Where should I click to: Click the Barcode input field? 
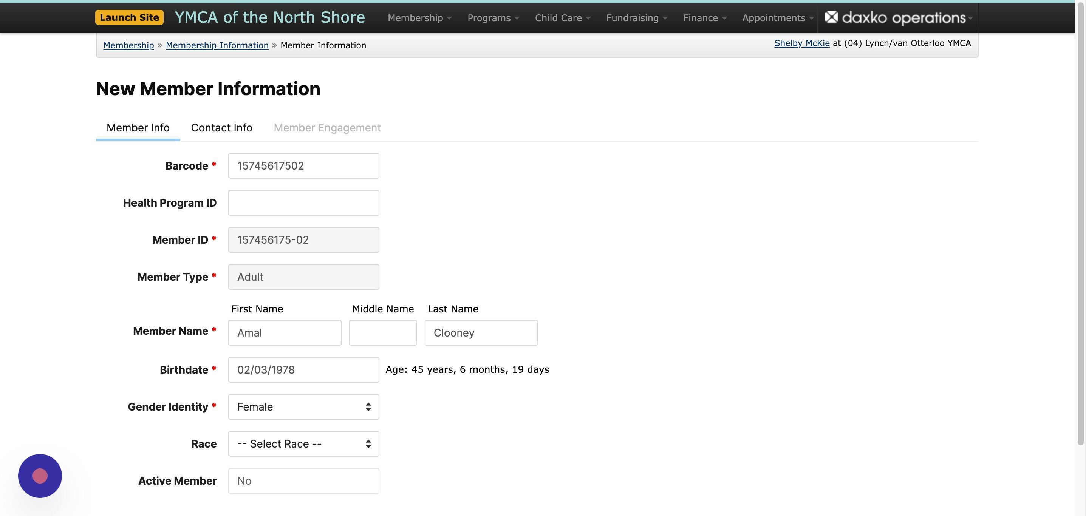click(x=303, y=166)
